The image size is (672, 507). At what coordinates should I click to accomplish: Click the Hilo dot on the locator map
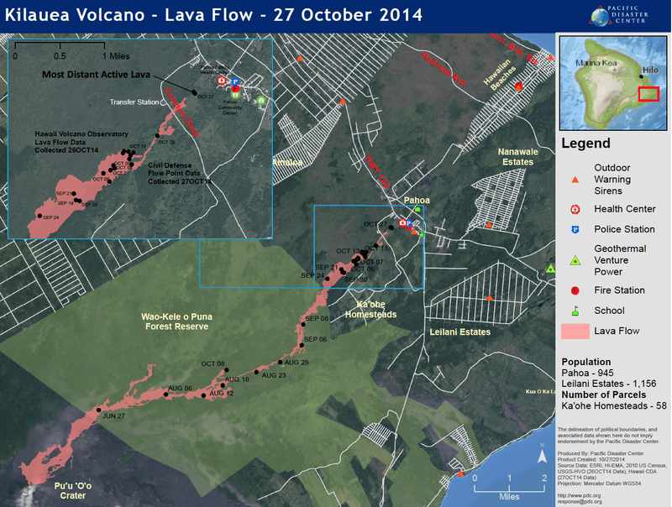point(642,76)
